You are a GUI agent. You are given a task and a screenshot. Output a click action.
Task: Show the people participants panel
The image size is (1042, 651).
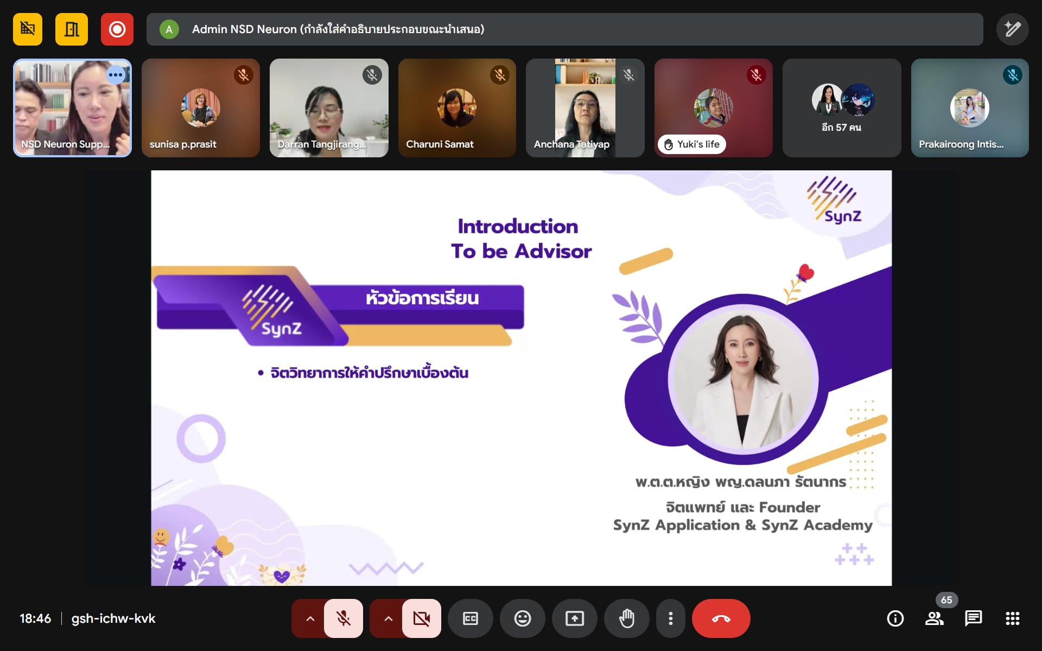pos(935,618)
